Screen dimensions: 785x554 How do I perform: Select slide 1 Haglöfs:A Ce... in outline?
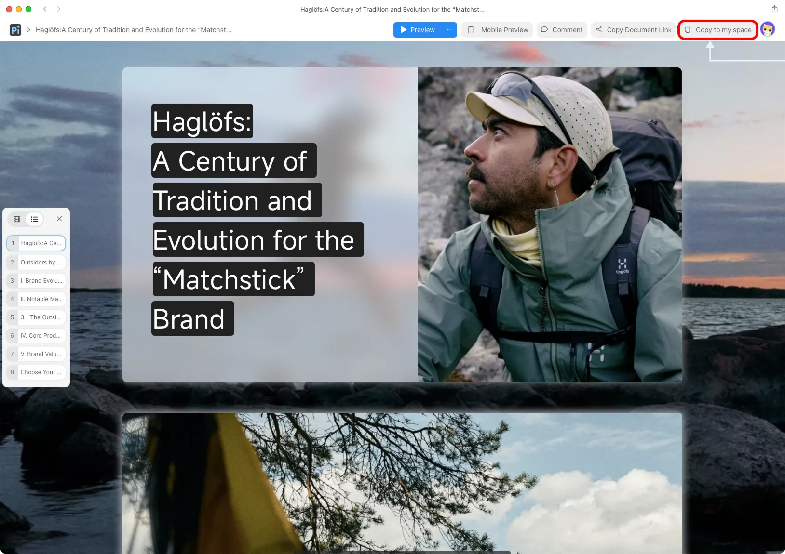[36, 243]
